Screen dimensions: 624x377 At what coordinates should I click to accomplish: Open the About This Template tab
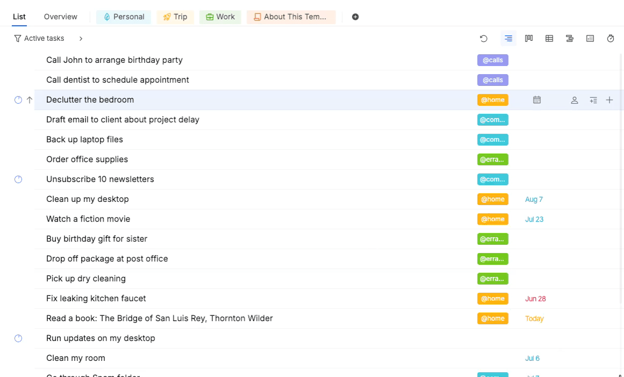click(x=291, y=17)
